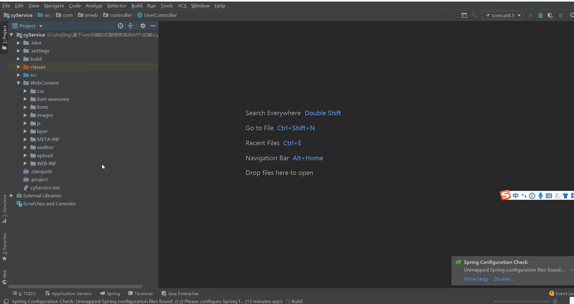Open the Refactor menu

click(x=117, y=6)
